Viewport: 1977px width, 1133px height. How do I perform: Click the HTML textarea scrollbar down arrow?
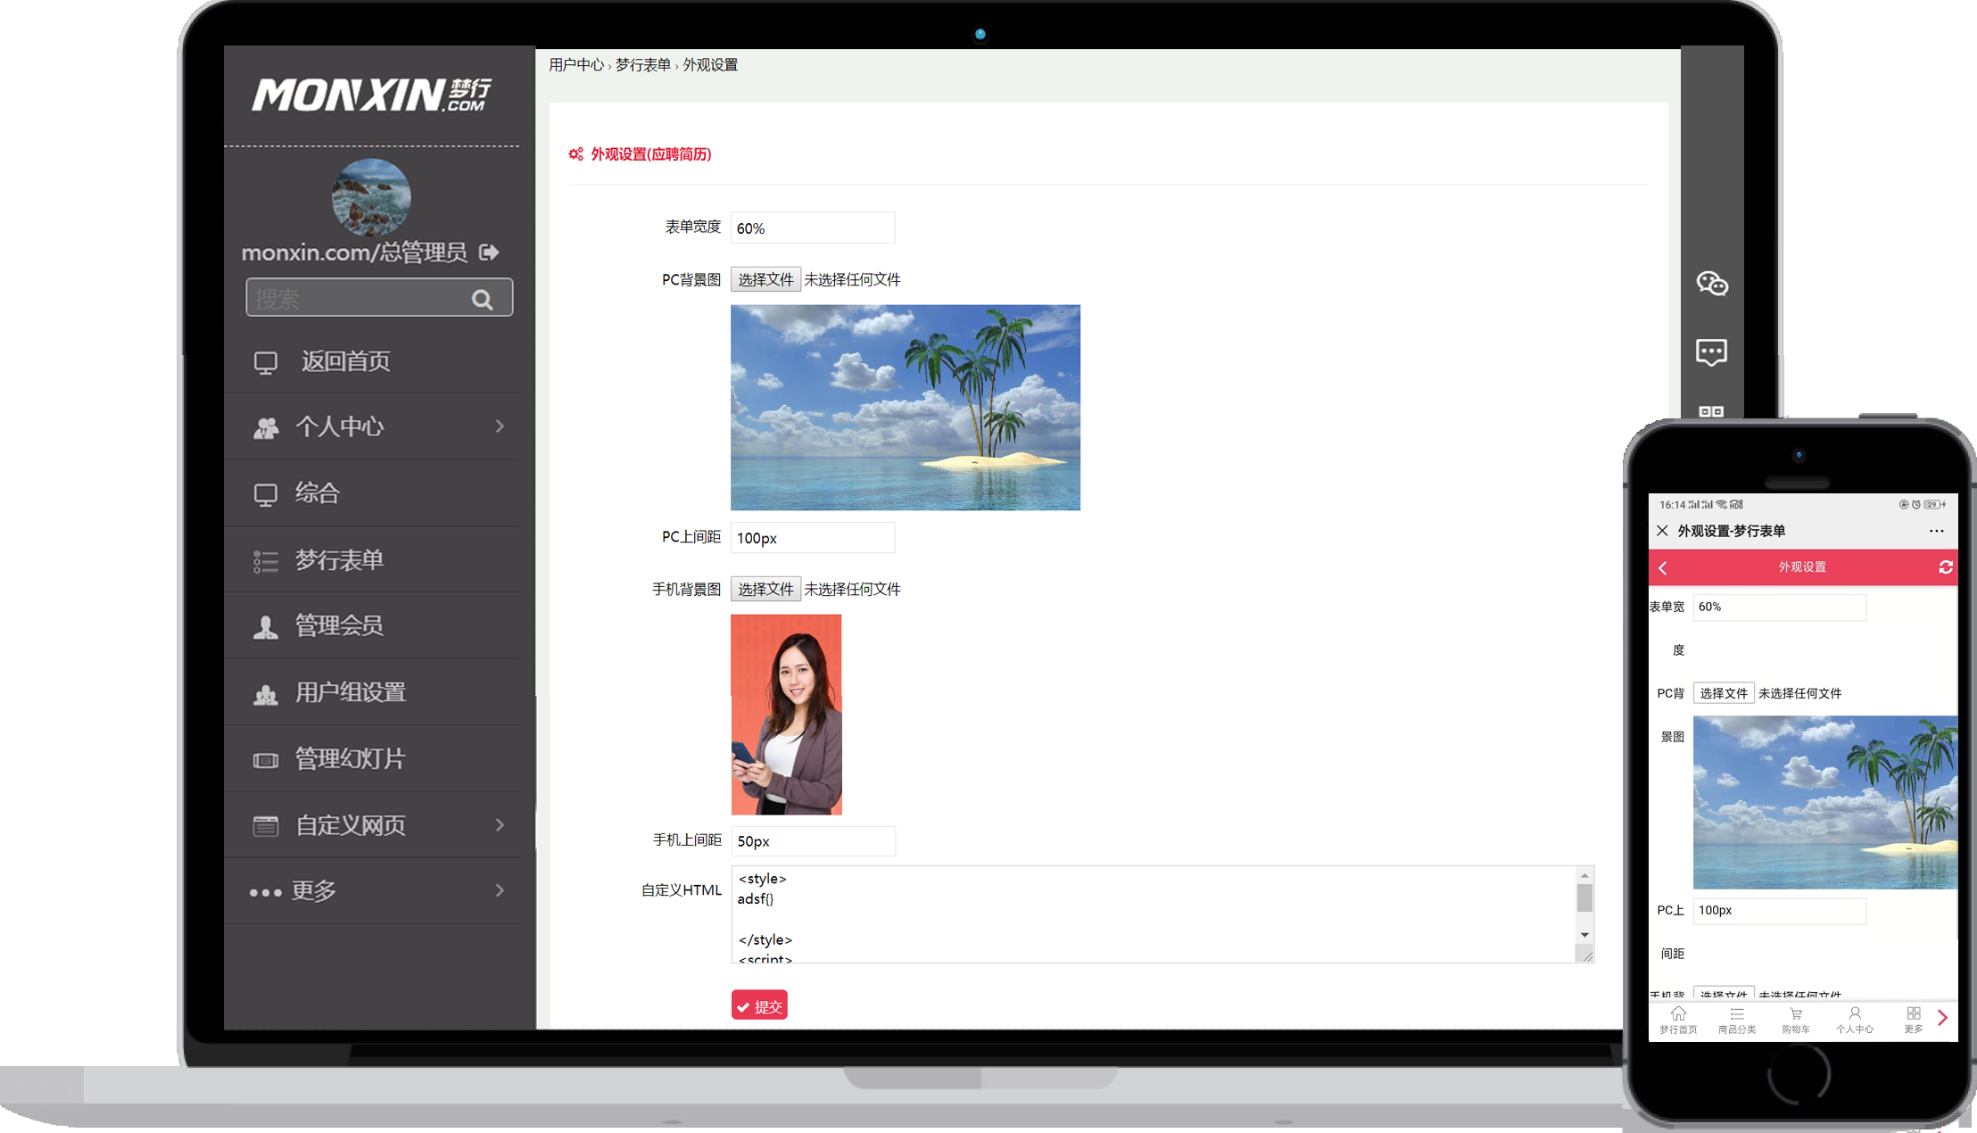tap(1584, 935)
